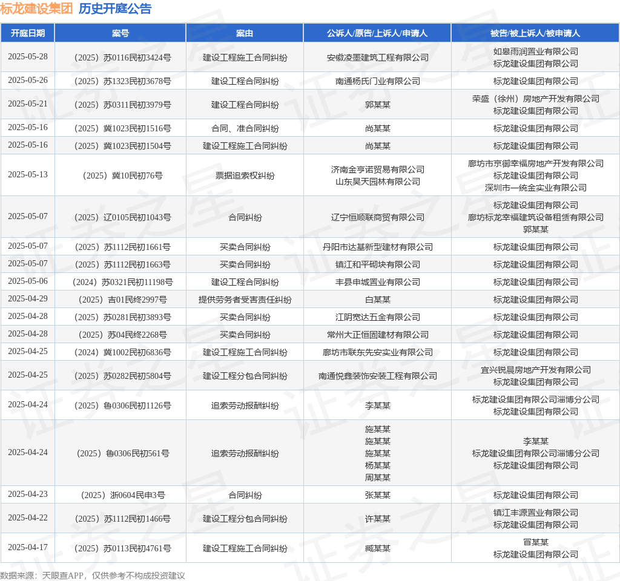Click defendant 荣盛（徐州）房地产开发有限公司

click(536, 99)
